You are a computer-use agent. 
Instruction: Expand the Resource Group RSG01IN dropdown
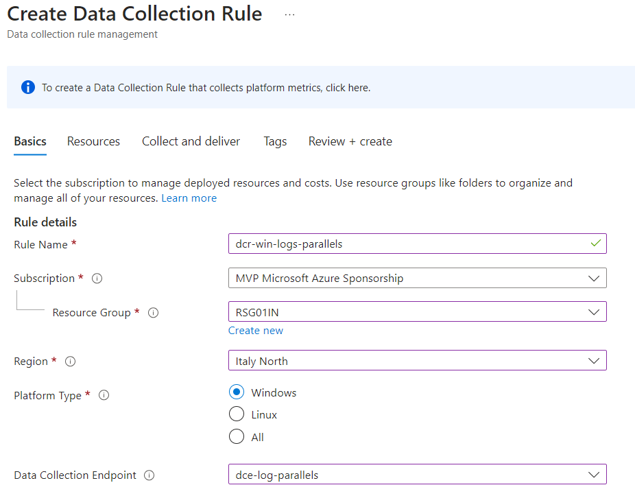(417, 311)
